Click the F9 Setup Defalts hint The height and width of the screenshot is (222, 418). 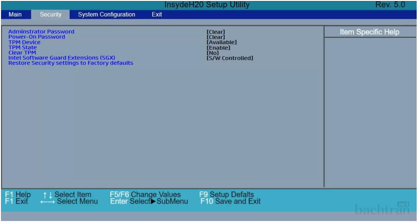pos(227,195)
